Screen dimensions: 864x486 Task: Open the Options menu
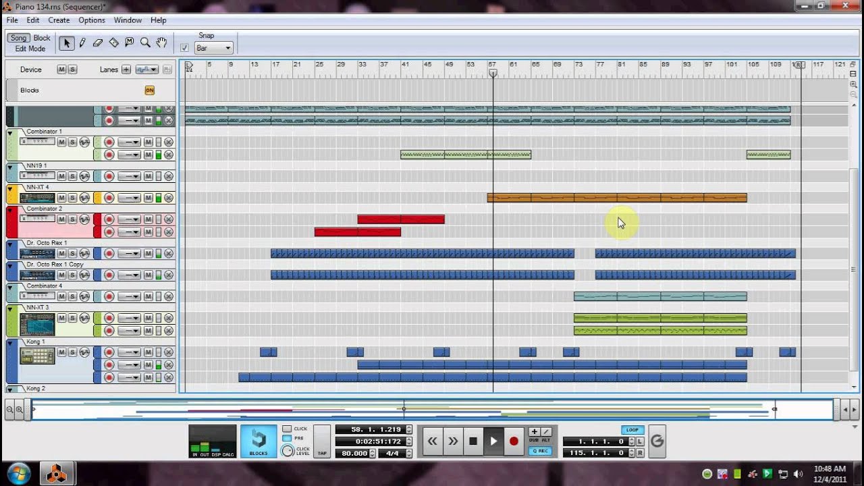coord(92,20)
